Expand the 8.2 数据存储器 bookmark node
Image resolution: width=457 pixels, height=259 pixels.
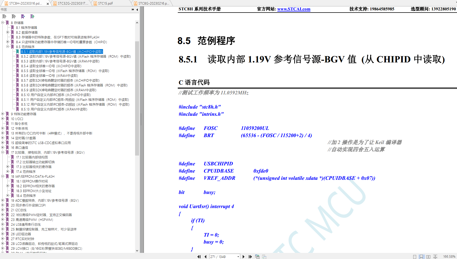[x=8, y=32]
